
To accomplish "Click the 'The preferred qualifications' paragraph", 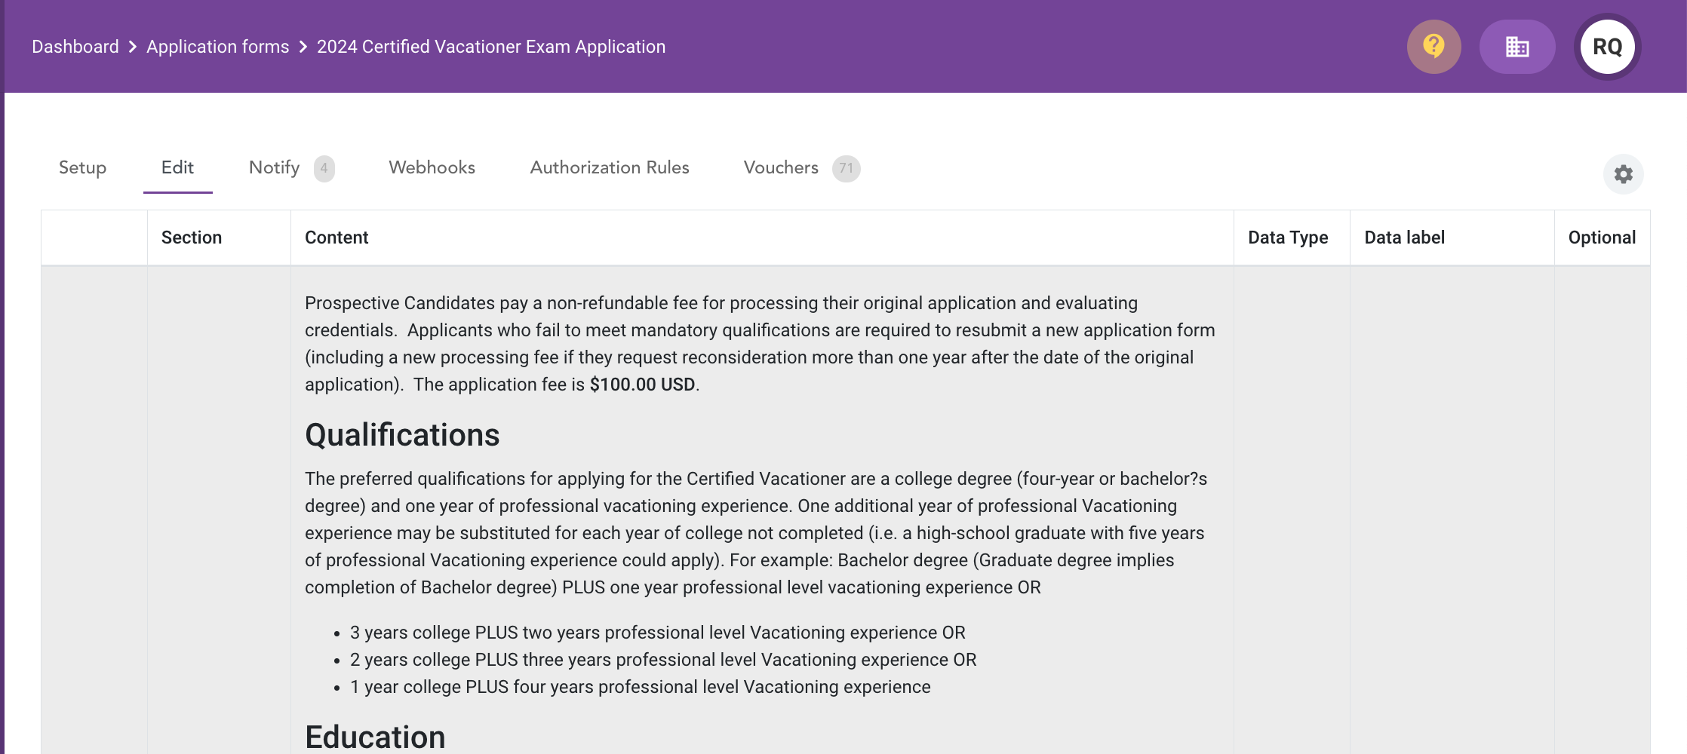I will pos(756,533).
